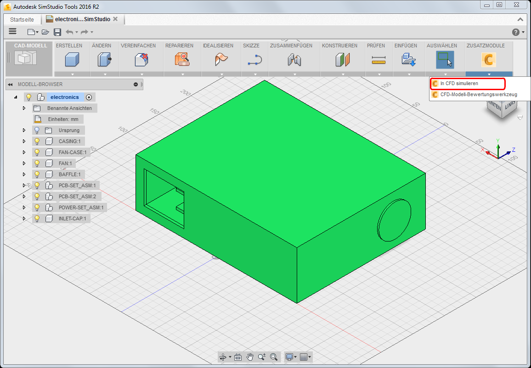Screen dimensions: 531x368
Task: Switch to the Startseite tab
Action: [22, 19]
